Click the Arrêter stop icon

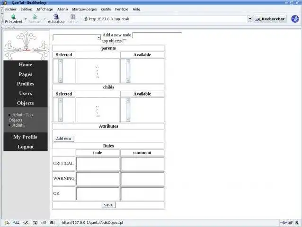pyautogui.click(x=73, y=17)
